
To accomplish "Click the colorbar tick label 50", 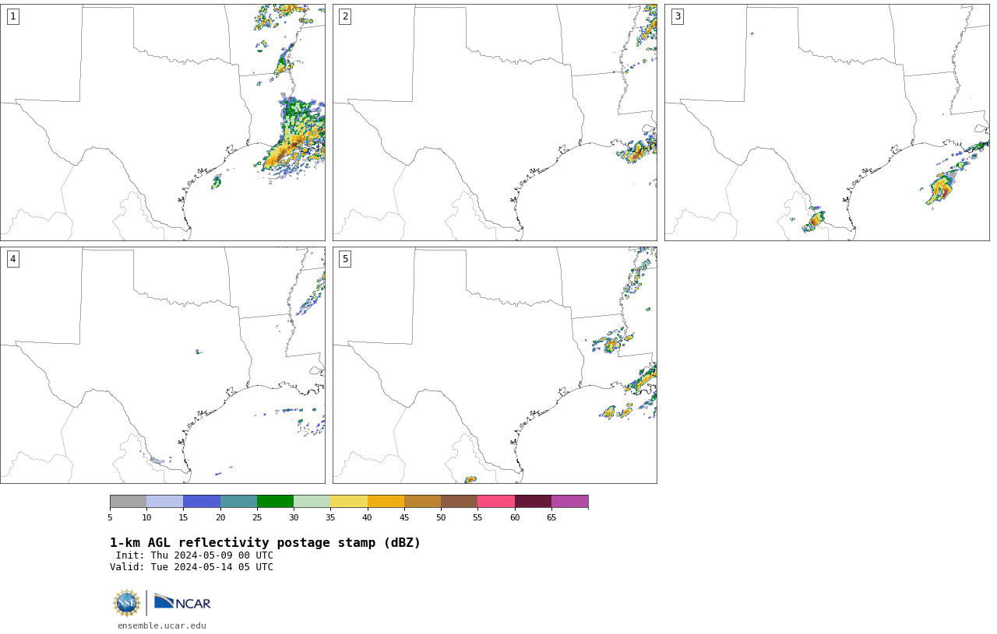I will (x=441, y=517).
